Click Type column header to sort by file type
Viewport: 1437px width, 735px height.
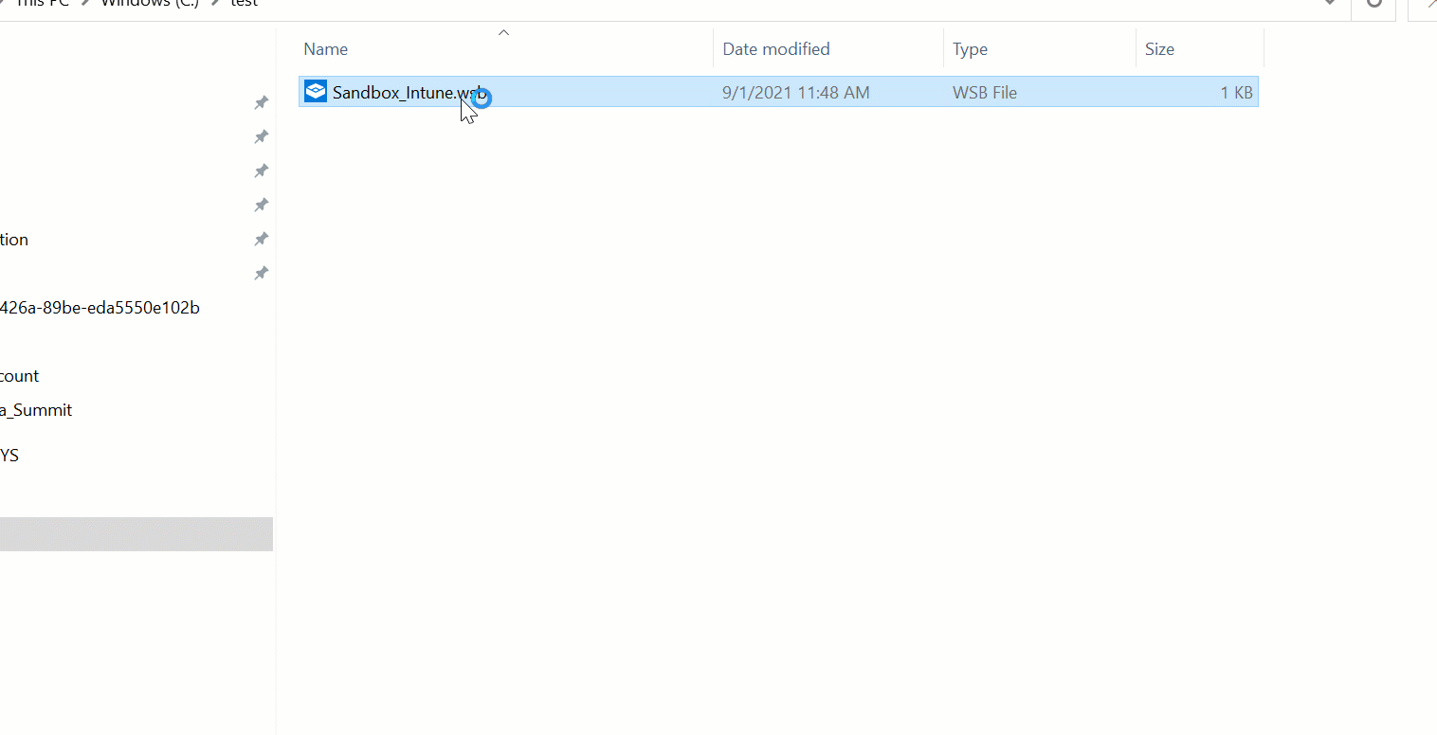click(x=970, y=48)
